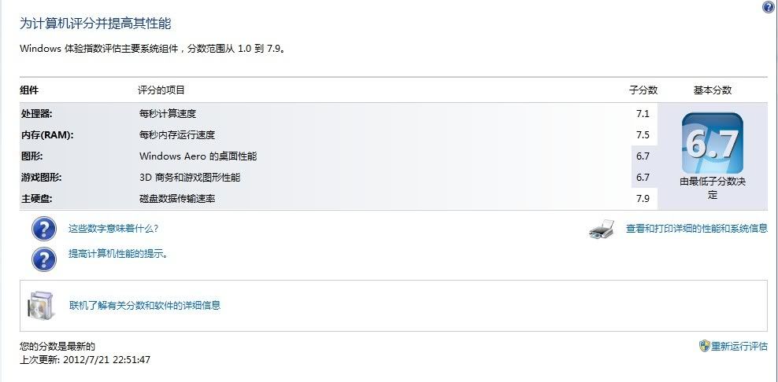Click 重新运行评估 to rerun assessment

(739, 347)
